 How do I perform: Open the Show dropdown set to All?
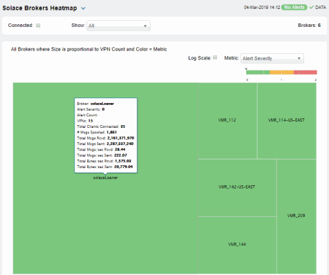tap(118, 26)
